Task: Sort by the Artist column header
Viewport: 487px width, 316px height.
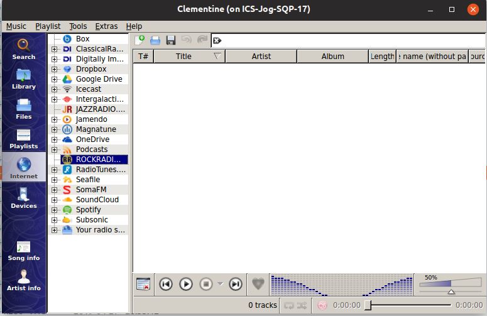Action: click(x=261, y=56)
